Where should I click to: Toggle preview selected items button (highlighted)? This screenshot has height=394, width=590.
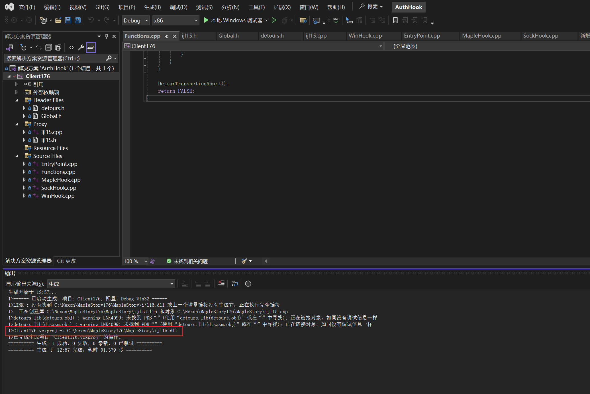click(91, 47)
